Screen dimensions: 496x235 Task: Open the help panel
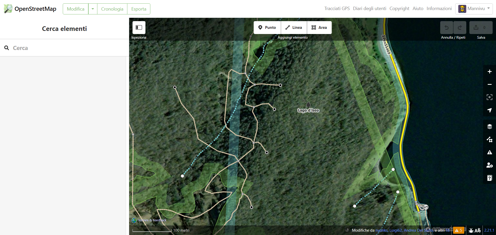click(490, 178)
